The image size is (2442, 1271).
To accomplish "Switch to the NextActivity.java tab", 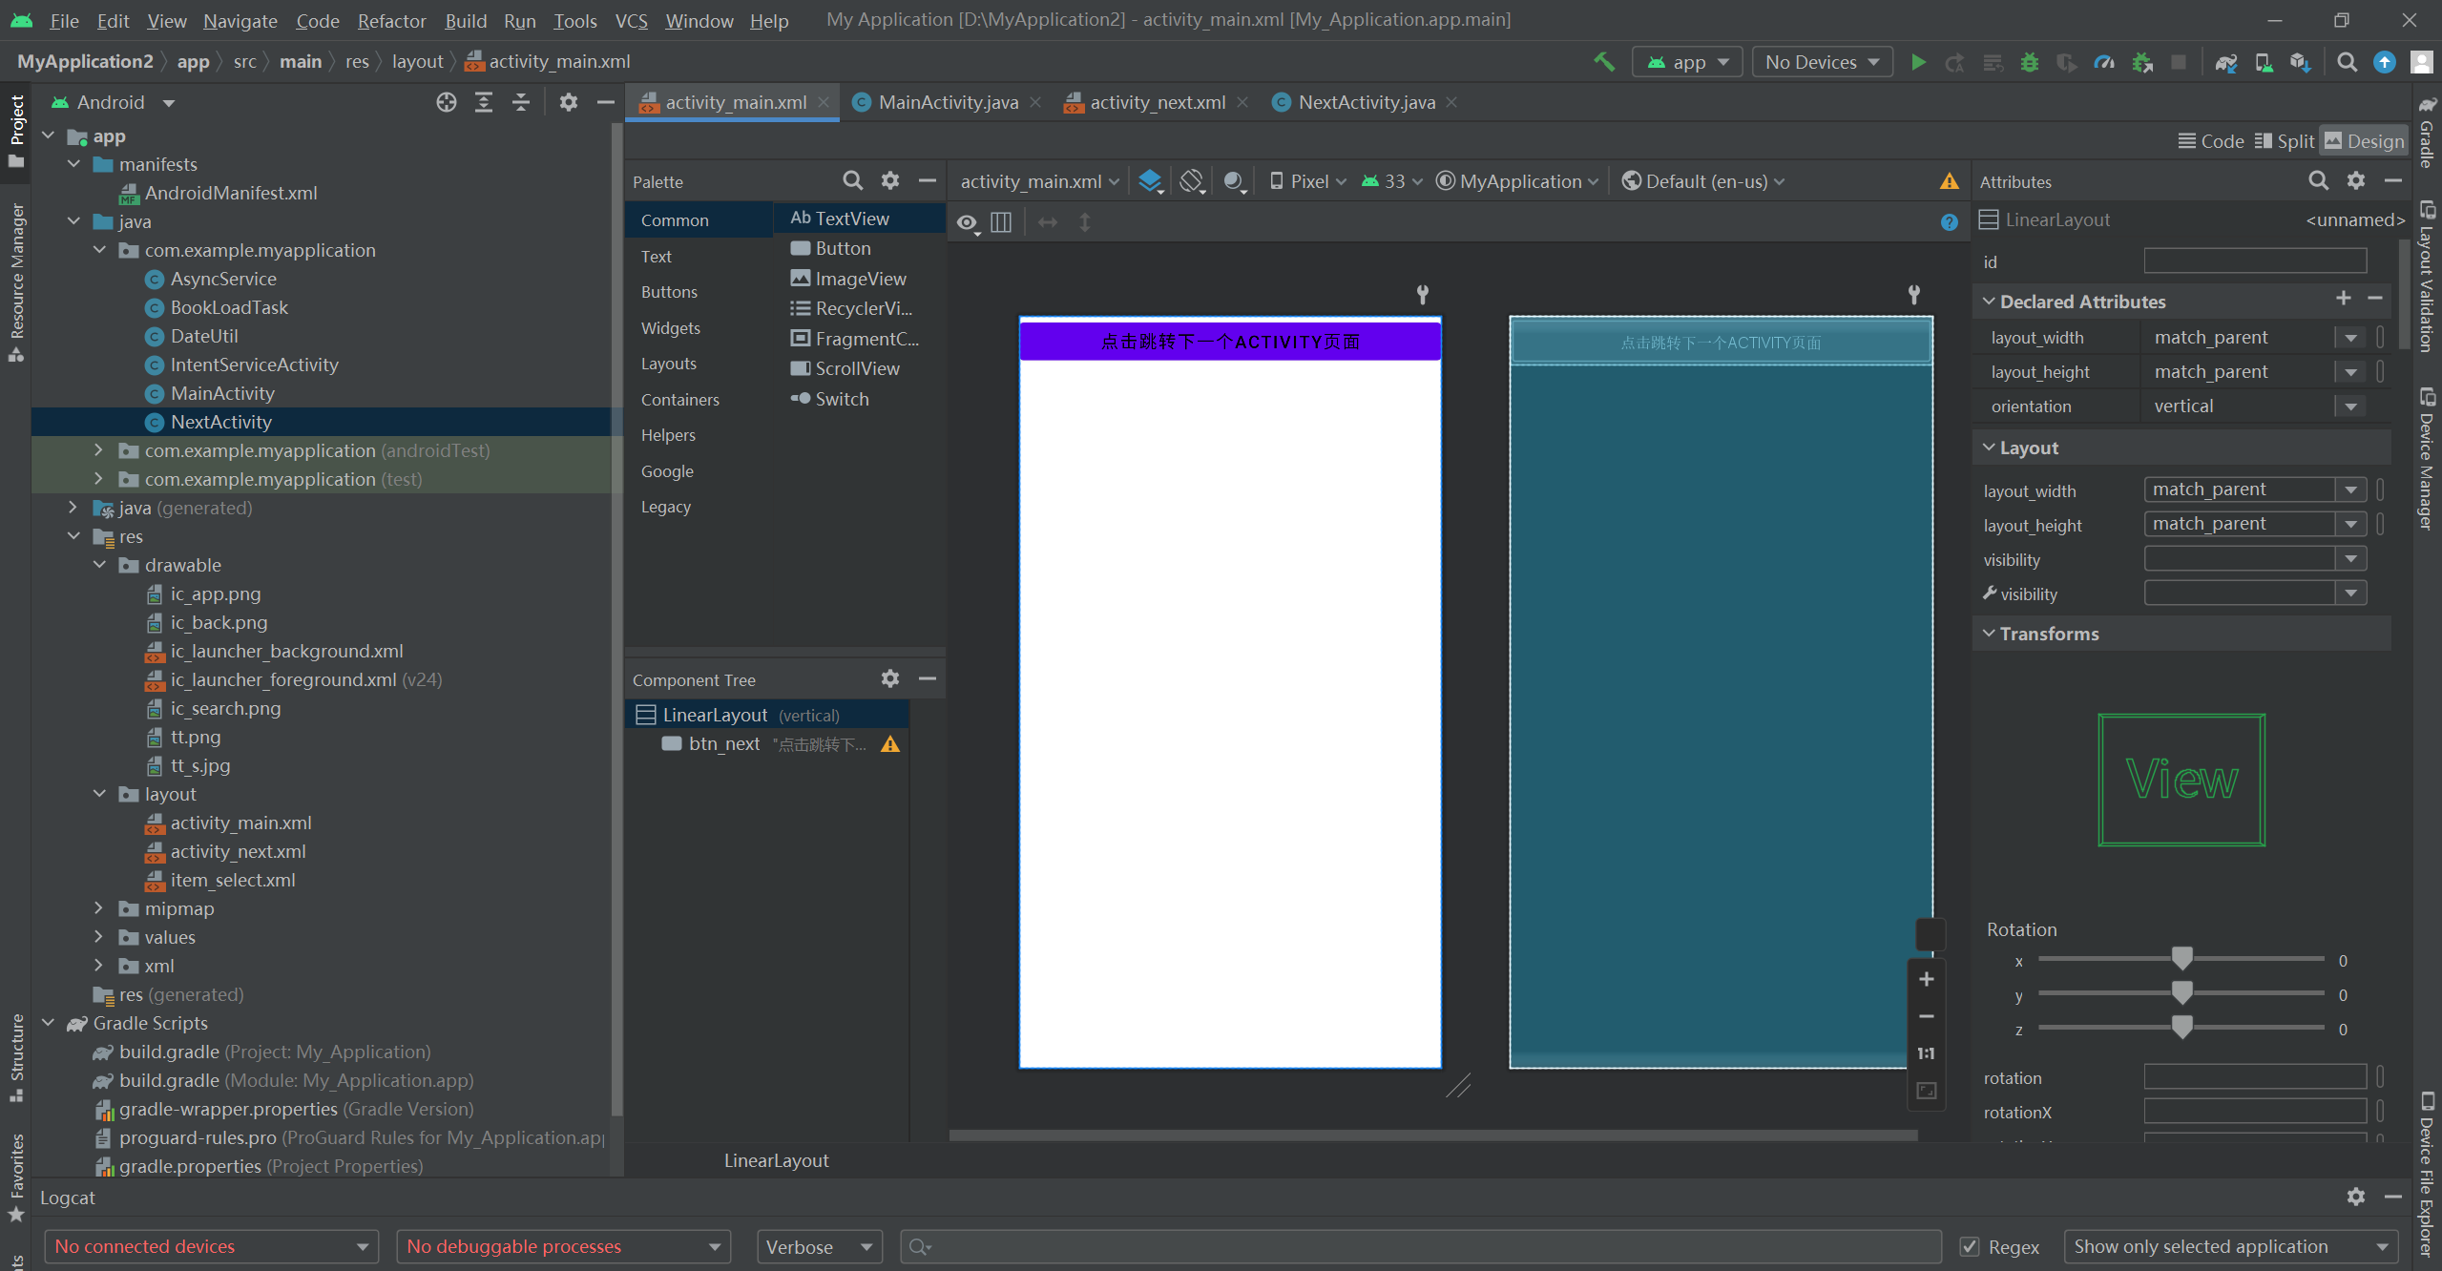I will point(1366,102).
